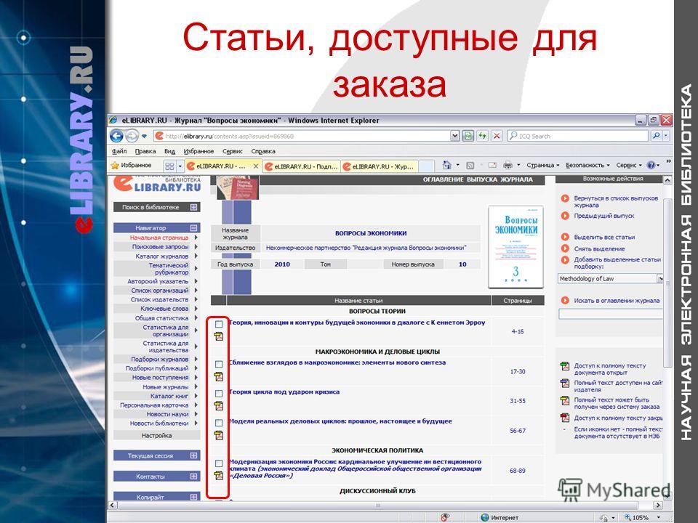The height and width of the screenshot is (523, 698).
Task: Click the Read mail icon
Action: click(x=492, y=166)
